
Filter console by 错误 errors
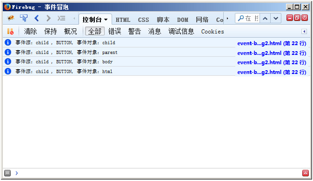[114, 31]
